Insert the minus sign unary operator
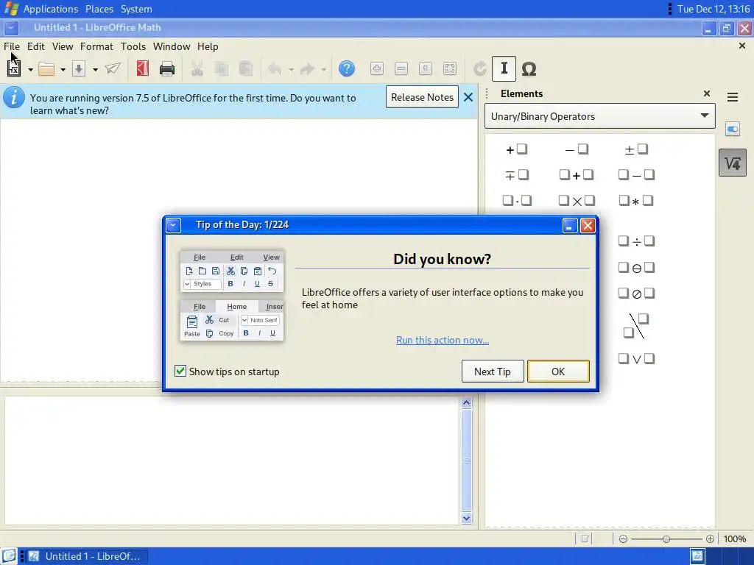 [x=577, y=149]
